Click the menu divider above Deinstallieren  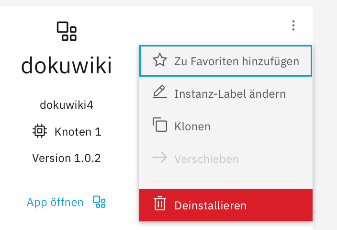point(225,182)
